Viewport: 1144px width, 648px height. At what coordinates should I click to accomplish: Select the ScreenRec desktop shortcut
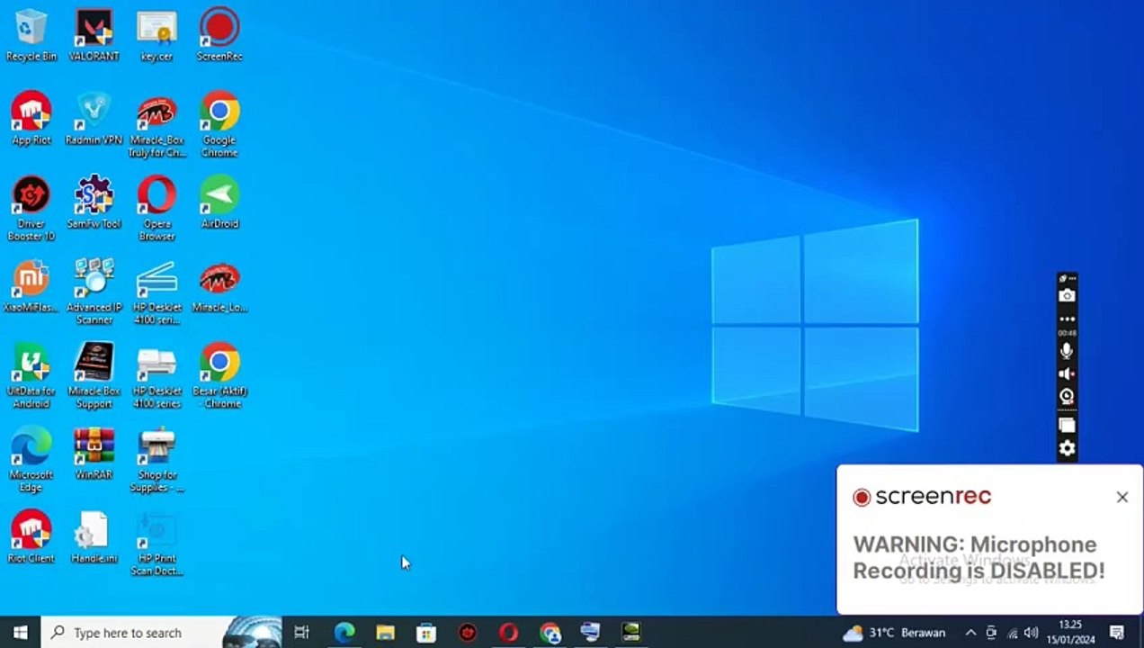[219, 36]
